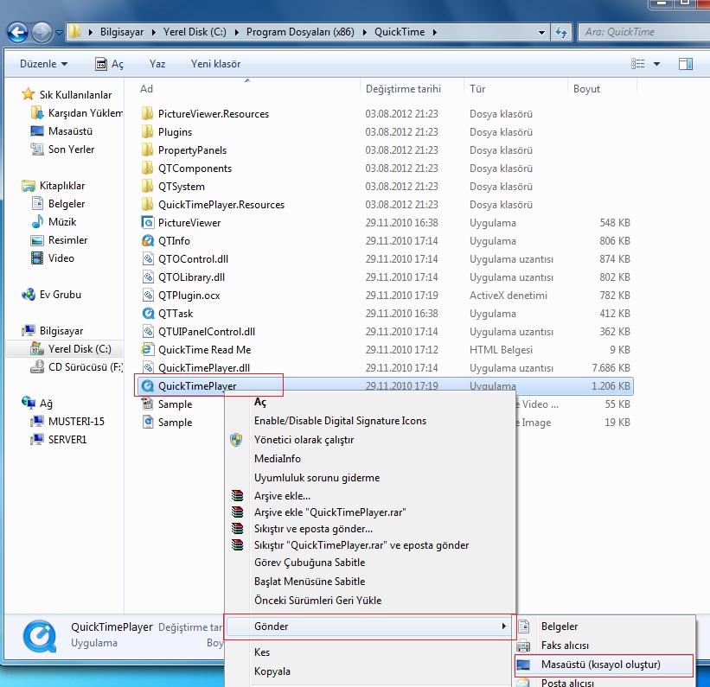Screen dimensions: 710x687
Task: Click the Kitaplıklar icon in the sidebar
Action: coord(28,186)
